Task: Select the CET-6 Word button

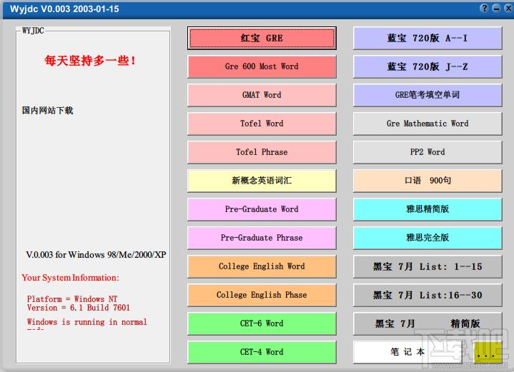Action: click(x=262, y=323)
